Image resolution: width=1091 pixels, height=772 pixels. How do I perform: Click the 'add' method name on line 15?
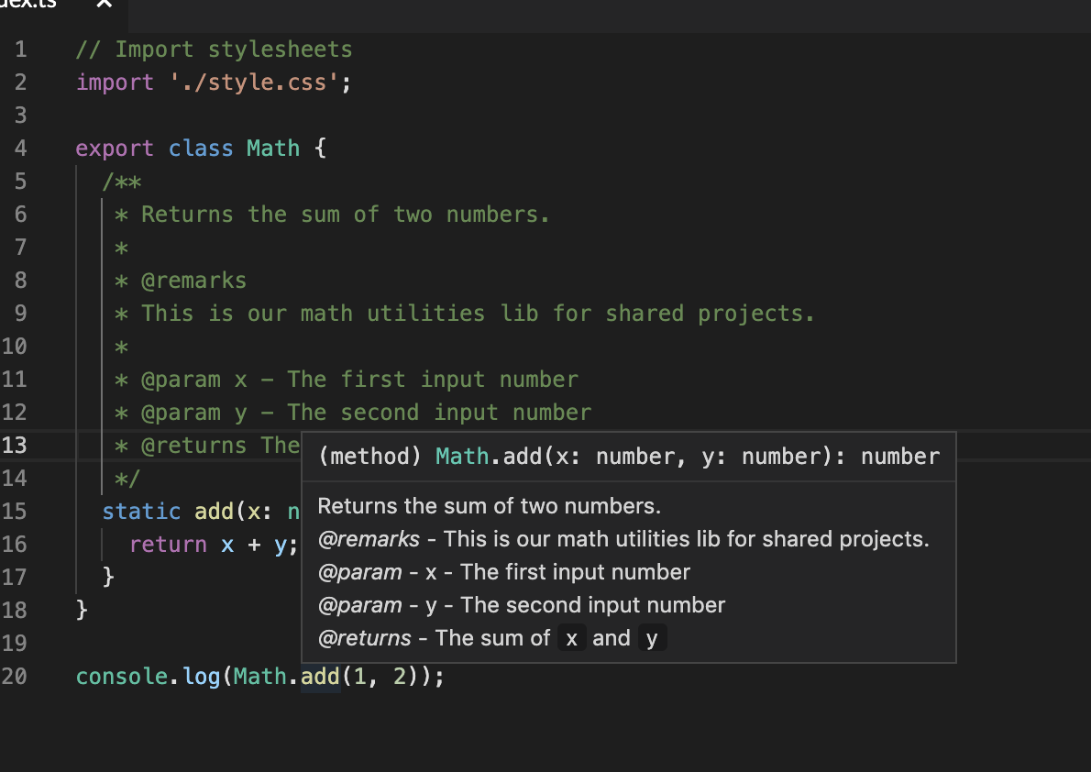[214, 512]
